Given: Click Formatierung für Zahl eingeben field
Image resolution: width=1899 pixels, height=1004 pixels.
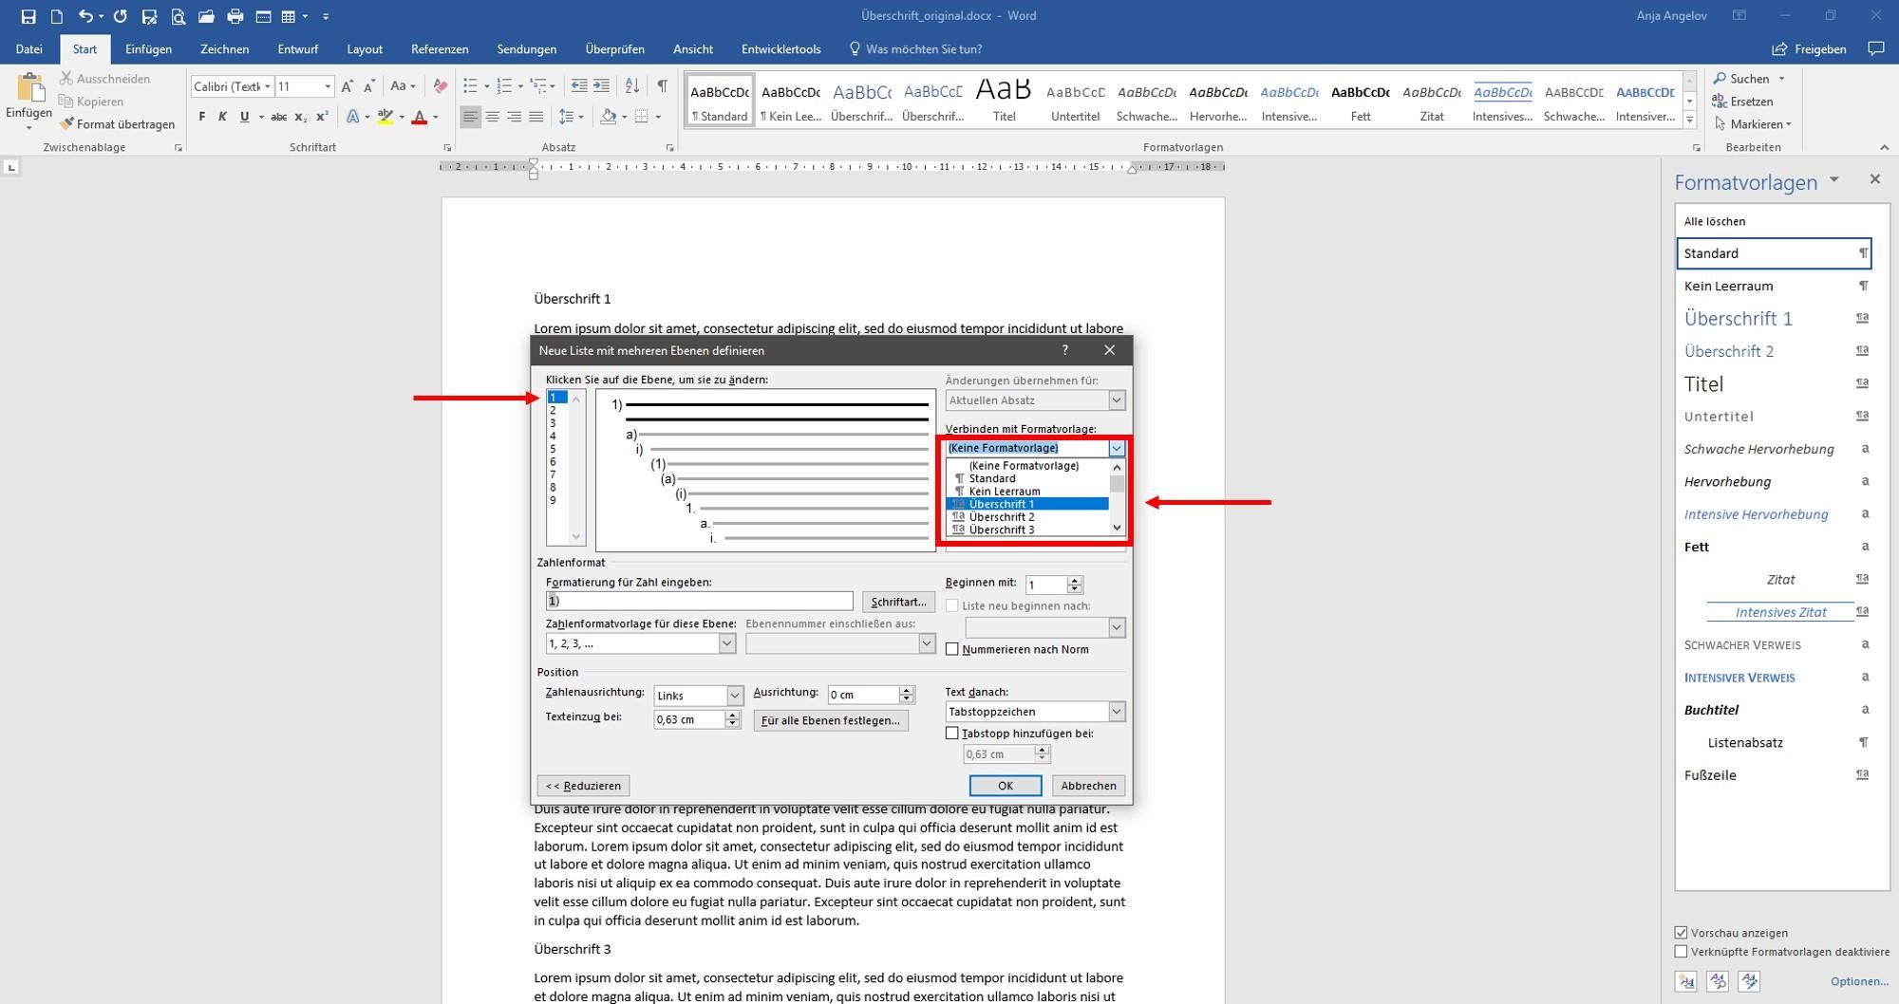Looking at the screenshot, I should tap(699, 601).
